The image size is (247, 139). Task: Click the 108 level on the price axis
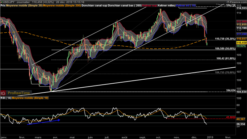coord(239,63)
